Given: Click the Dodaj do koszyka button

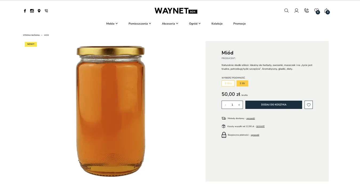Looking at the screenshot, I should click(x=274, y=105).
